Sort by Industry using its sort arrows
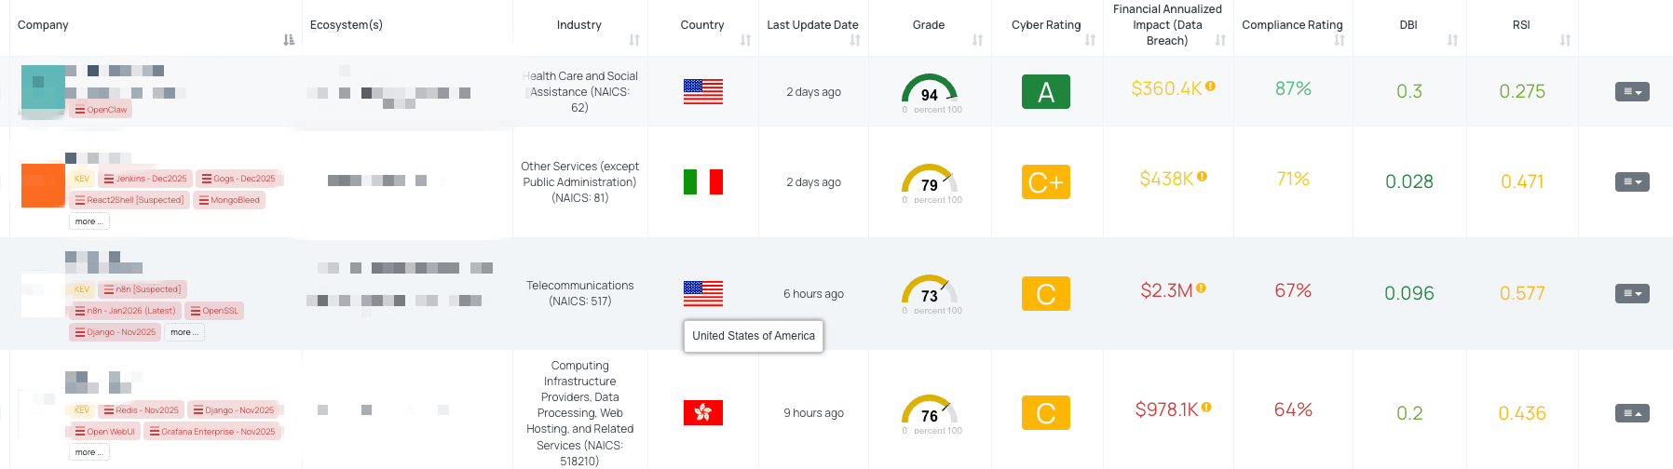 634,40
